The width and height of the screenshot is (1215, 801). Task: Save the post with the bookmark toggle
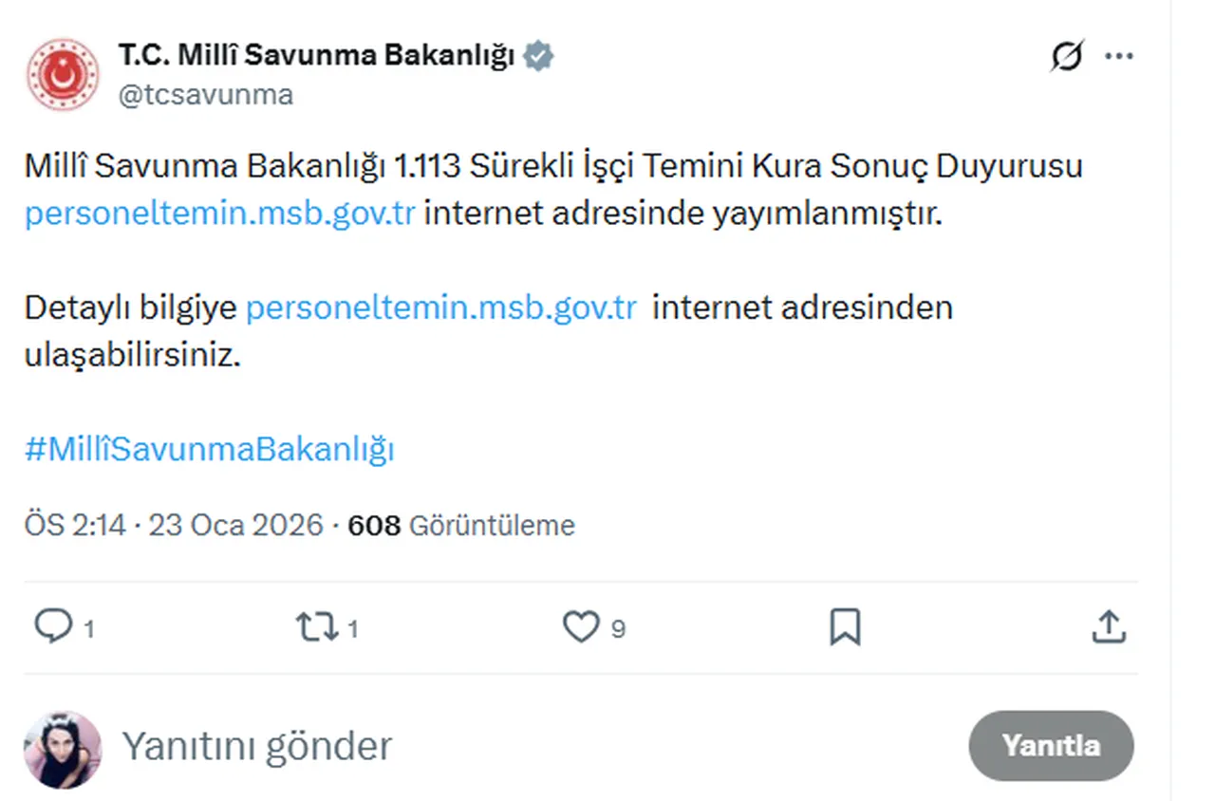(x=846, y=626)
